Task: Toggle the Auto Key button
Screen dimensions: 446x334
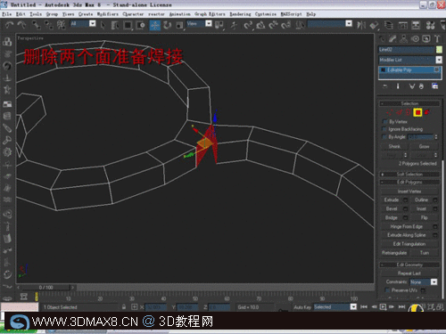Action: pyautogui.click(x=302, y=307)
